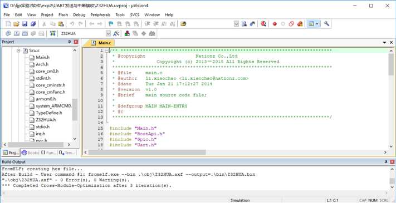Cut selection using scissors icon
Screen dimensions: 396x203
point(44,24)
